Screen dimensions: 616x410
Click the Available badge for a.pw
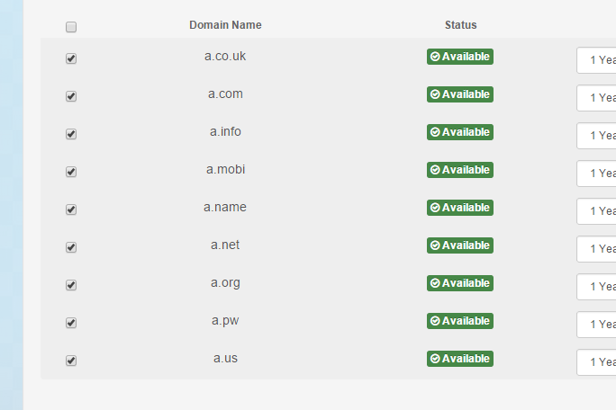460,321
